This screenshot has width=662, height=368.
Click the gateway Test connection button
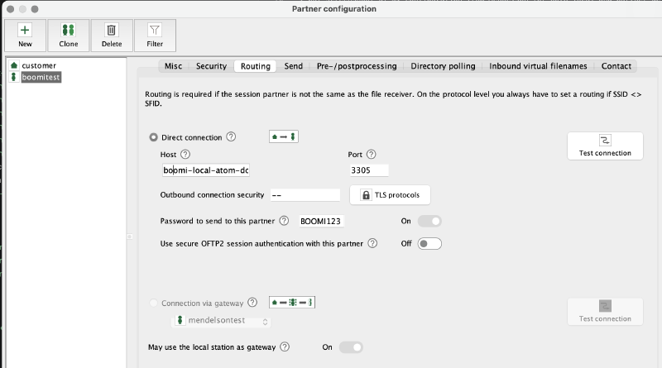(605, 312)
